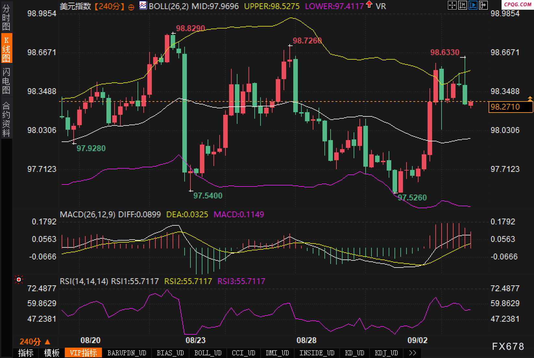Click the 08/23 date marker

(196, 340)
